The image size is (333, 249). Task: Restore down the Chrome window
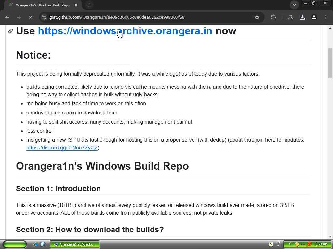coord(314,3)
